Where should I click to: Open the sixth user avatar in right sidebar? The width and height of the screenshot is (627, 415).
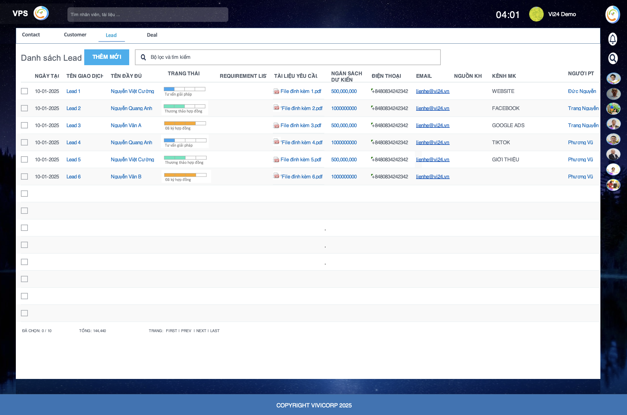613,154
